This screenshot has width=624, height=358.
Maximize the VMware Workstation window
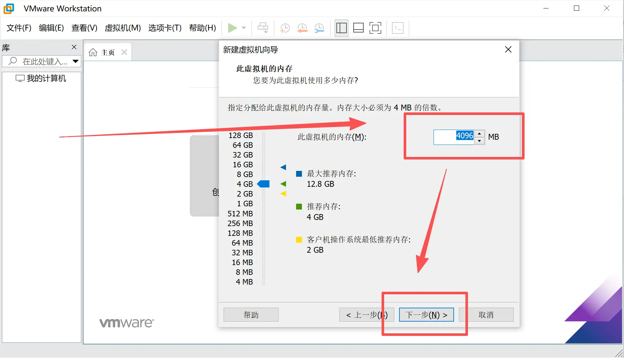(577, 8)
